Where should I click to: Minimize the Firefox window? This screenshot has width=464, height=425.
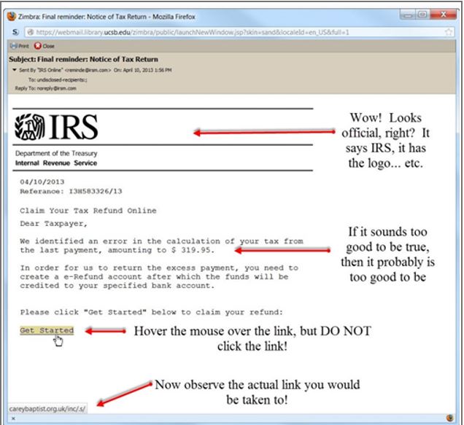click(x=408, y=15)
